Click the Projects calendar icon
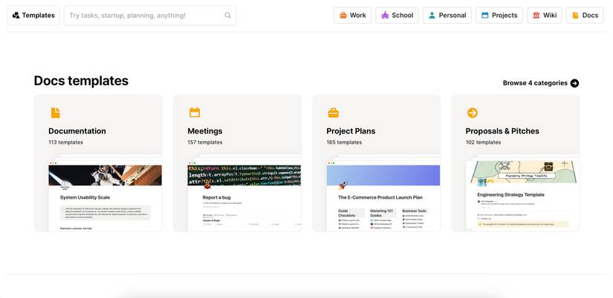This screenshot has height=298, width=613. 484,16
